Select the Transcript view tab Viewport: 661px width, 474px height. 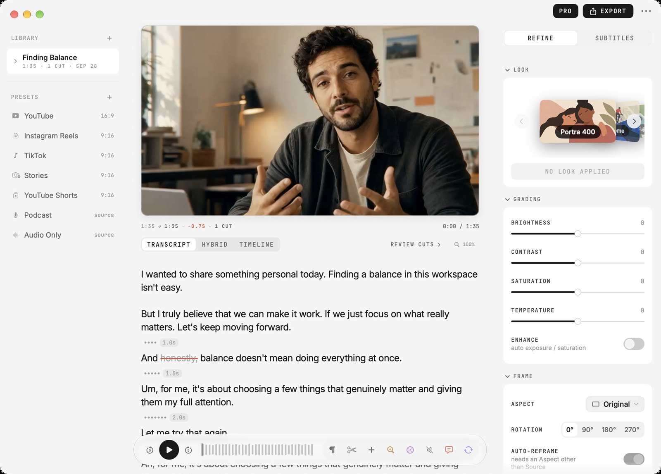click(x=169, y=245)
